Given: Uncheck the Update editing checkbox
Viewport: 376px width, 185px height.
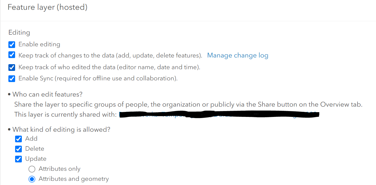Looking at the screenshot, I should point(18,159).
